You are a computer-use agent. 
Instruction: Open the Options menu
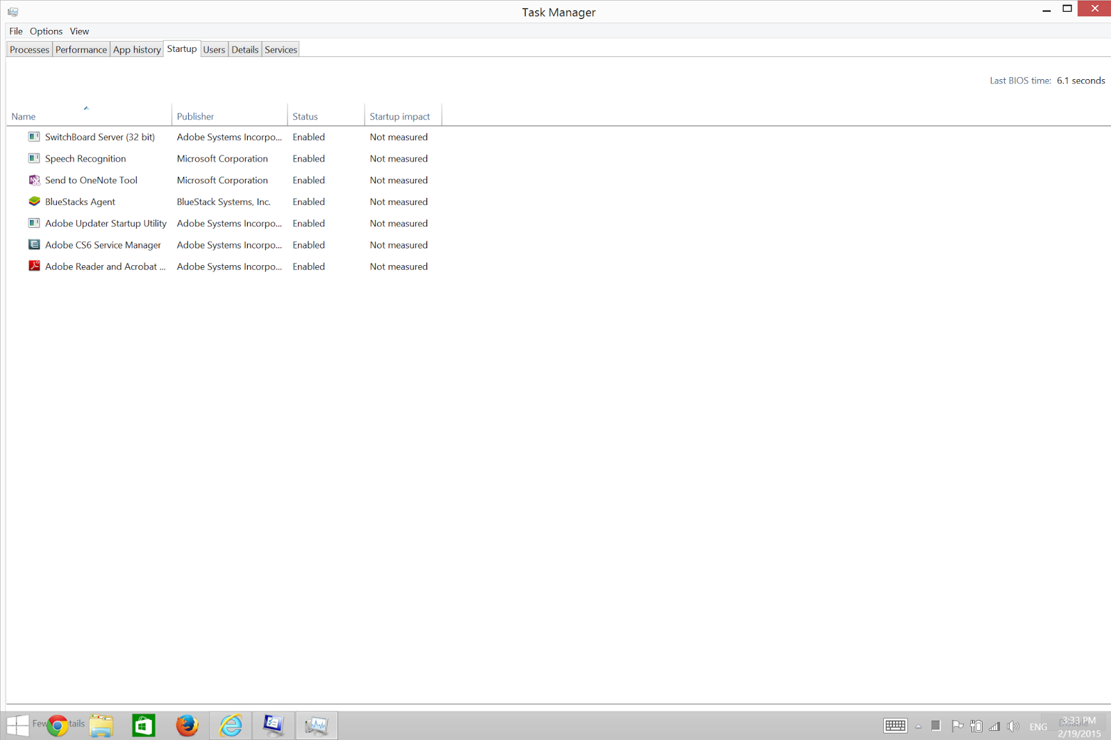[46, 31]
